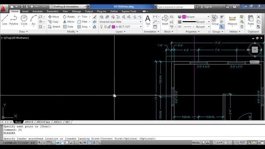
Task: Expand the Layers panel
Action: 120,31
